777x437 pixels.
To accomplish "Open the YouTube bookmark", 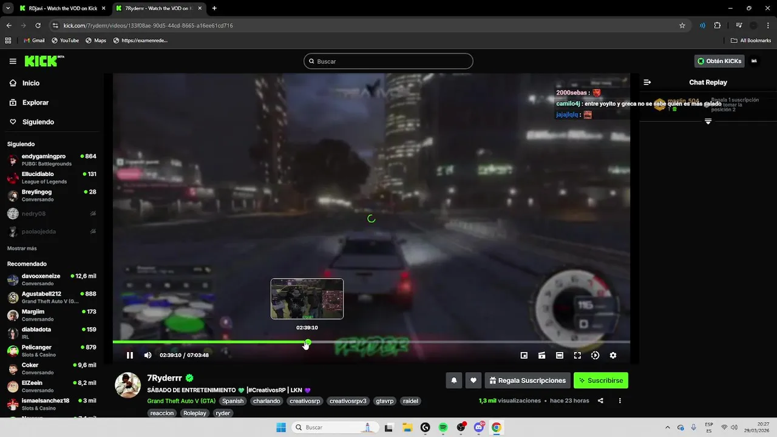I will tap(65, 41).
